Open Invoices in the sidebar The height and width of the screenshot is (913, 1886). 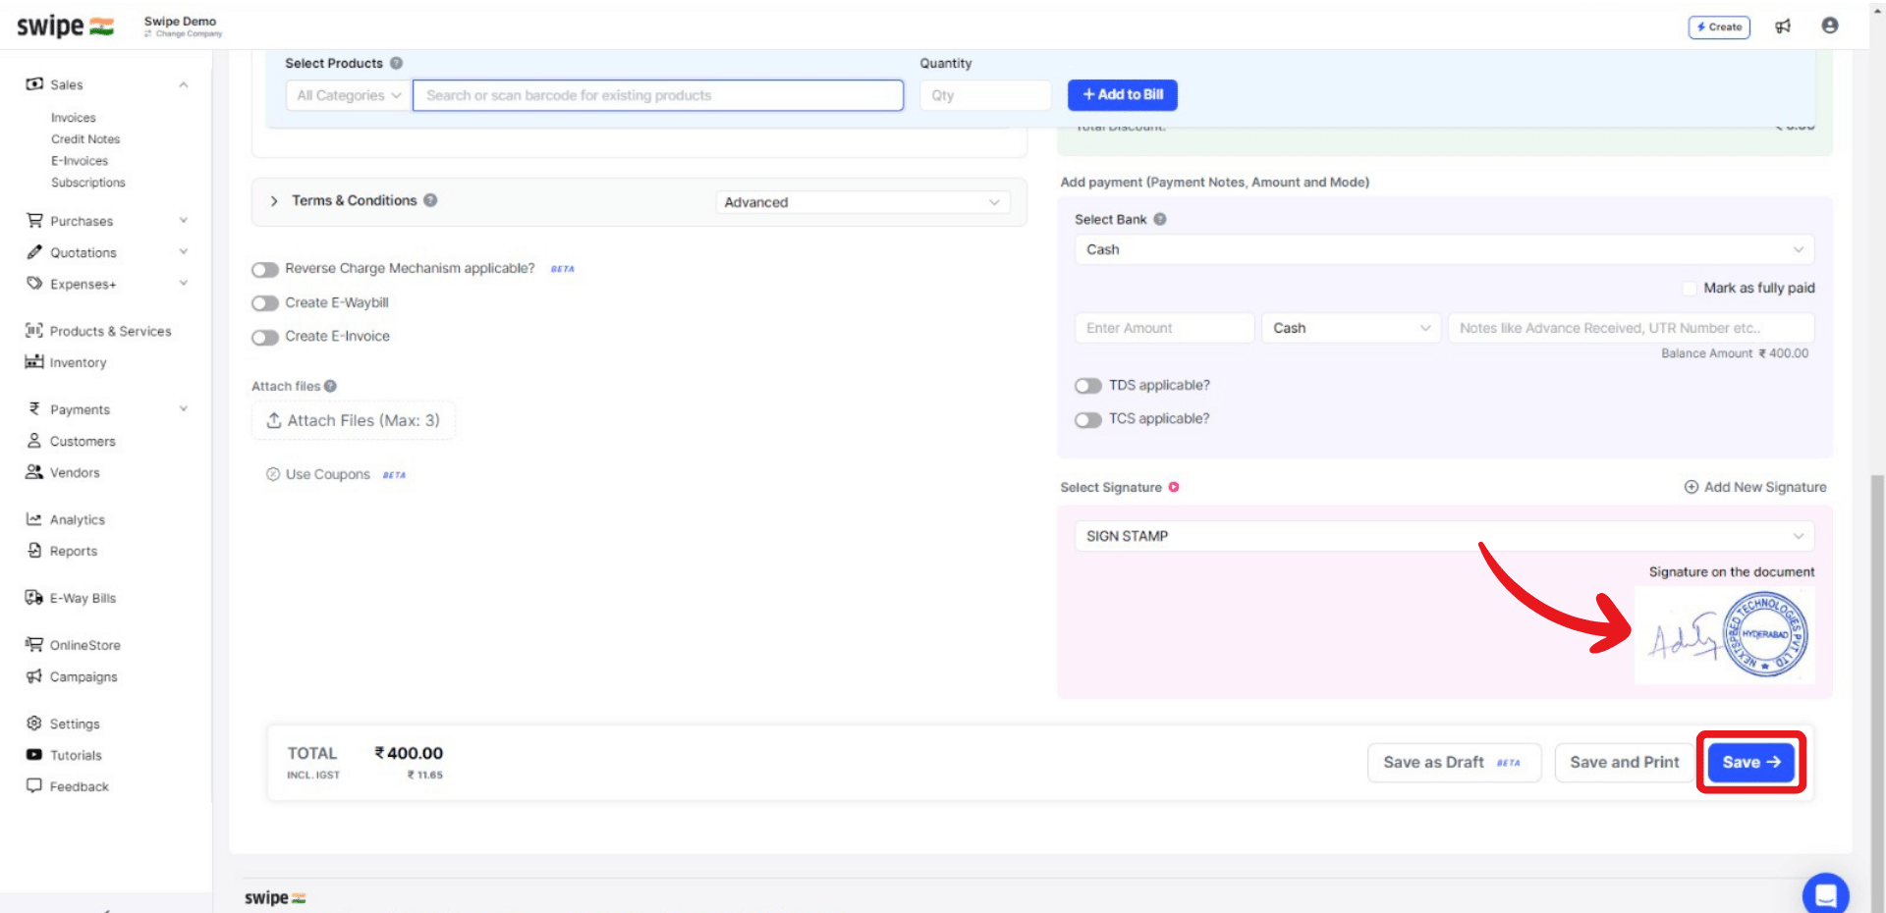pos(74,118)
